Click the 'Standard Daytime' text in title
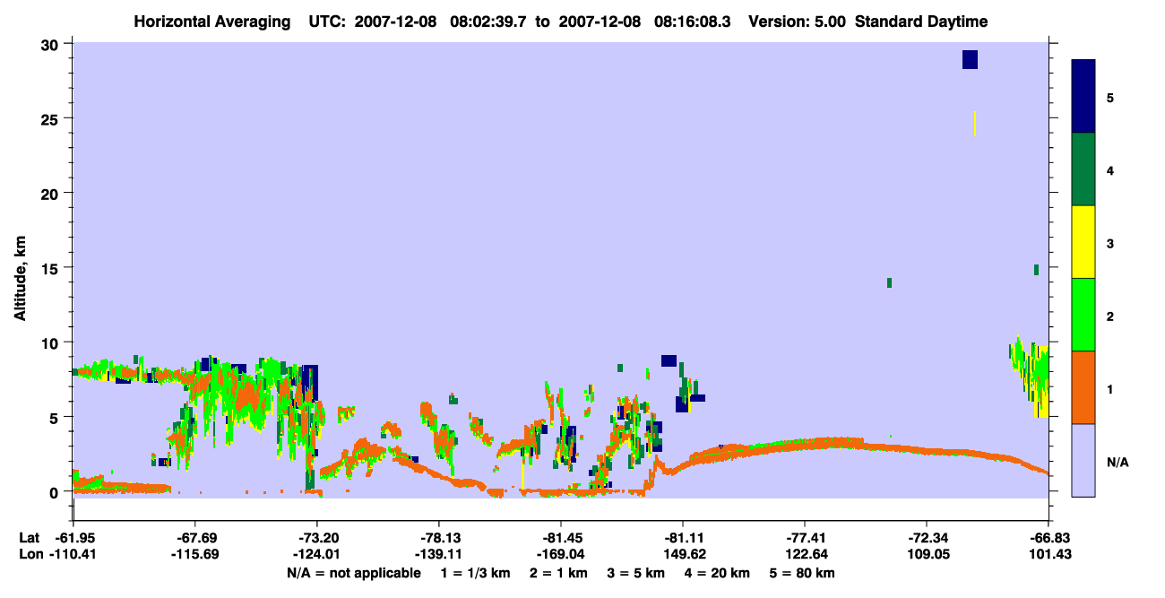 pyautogui.click(x=921, y=22)
